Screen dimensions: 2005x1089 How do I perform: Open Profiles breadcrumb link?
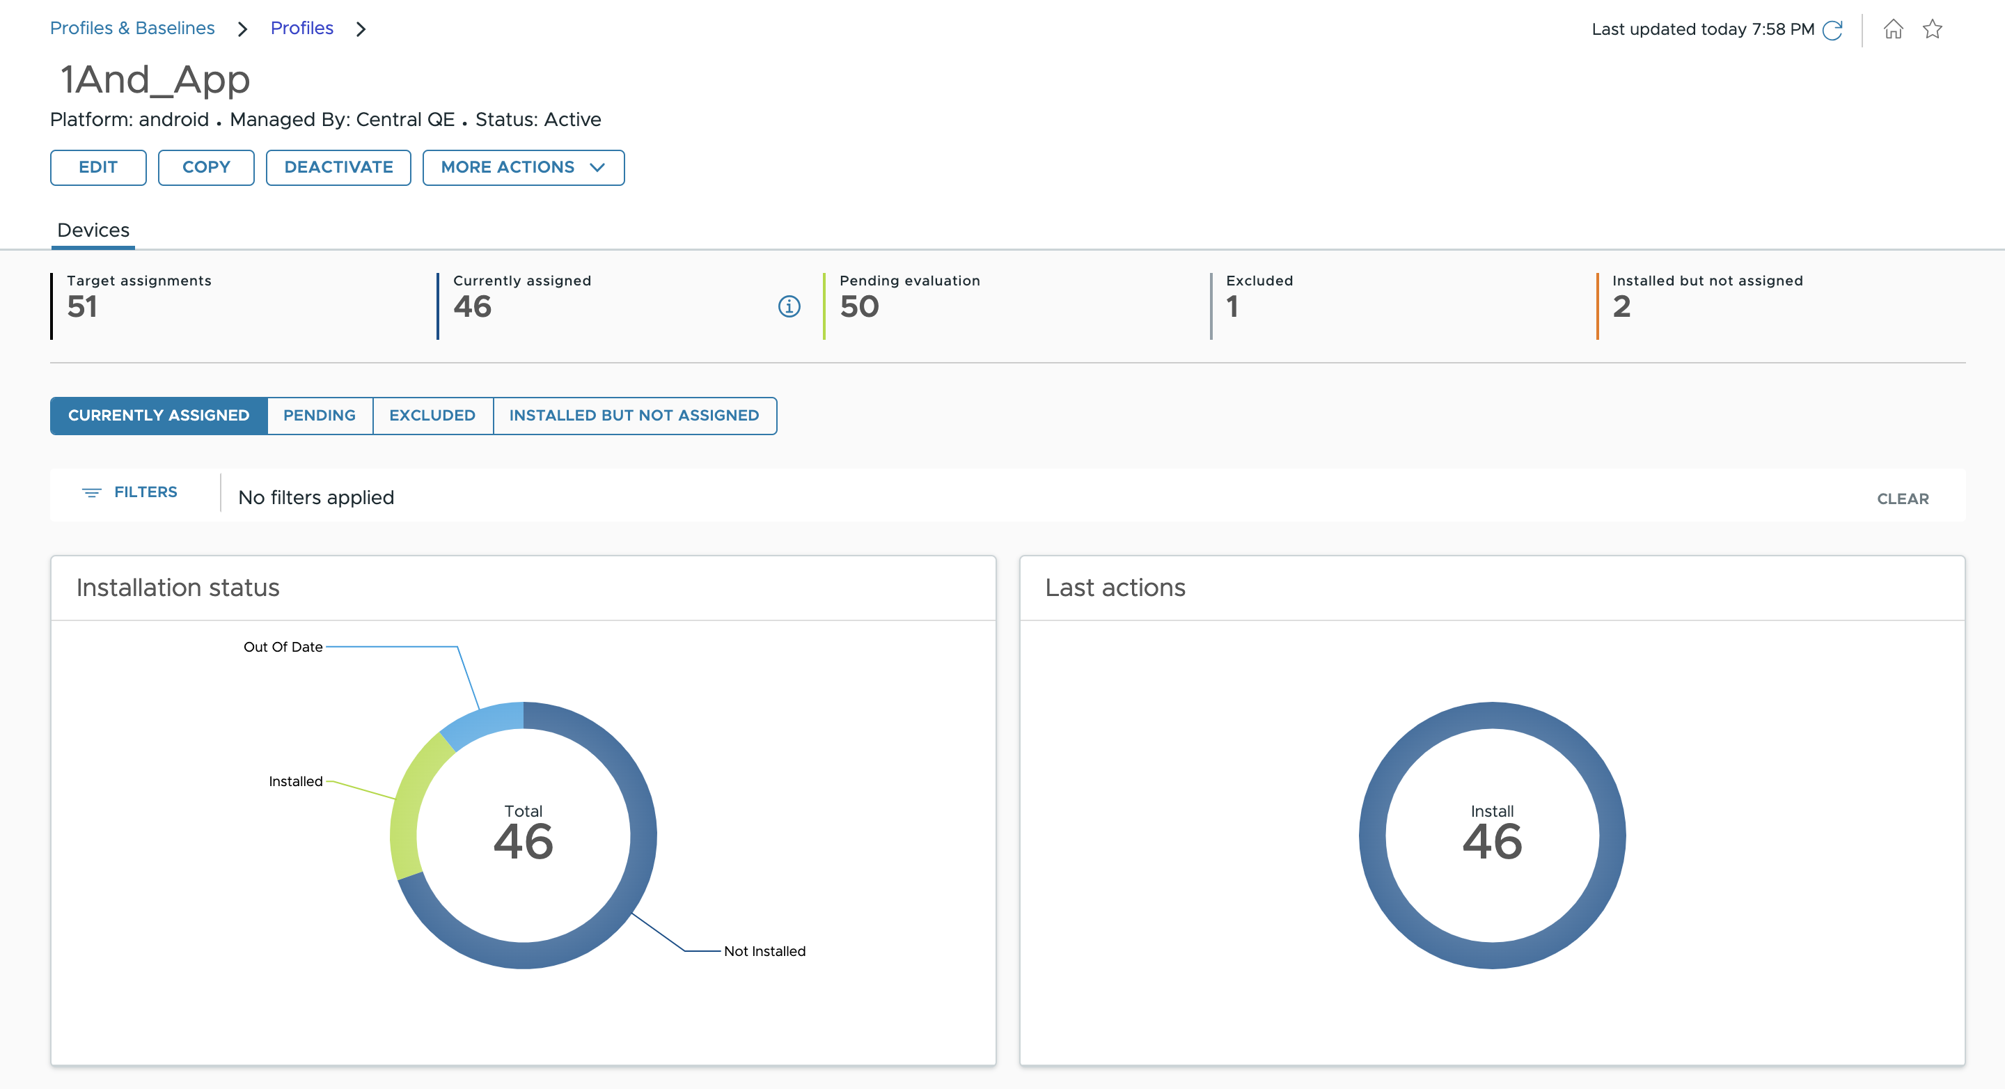click(302, 28)
